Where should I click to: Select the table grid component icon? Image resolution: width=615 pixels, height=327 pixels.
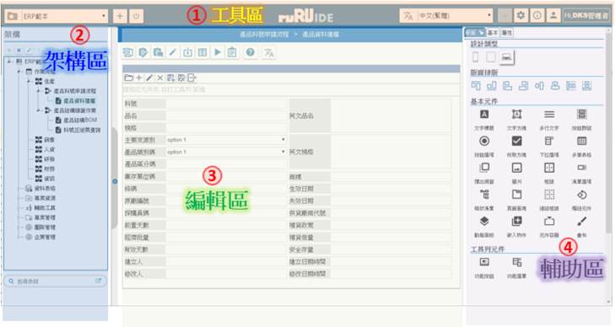point(581,141)
